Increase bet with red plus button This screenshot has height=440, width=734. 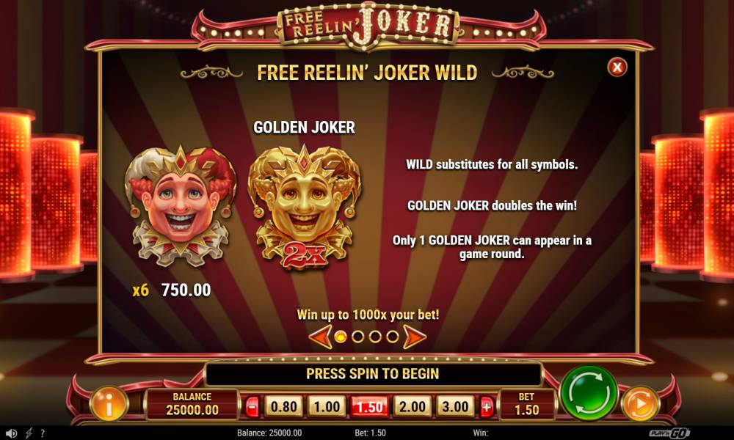coord(487,407)
